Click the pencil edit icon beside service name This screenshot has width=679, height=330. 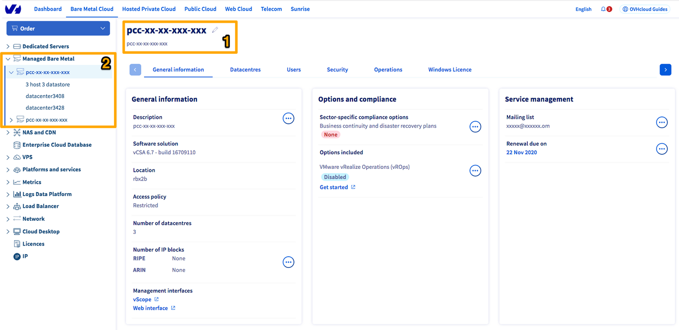coord(215,30)
